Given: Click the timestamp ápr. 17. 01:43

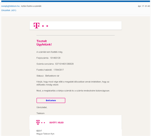Looking at the screenshot, I should [144, 6].
